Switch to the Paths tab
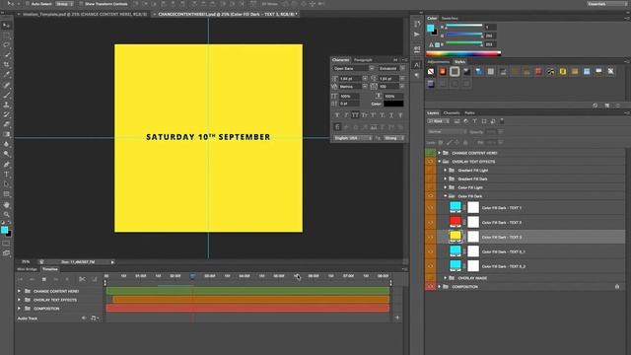 click(469, 113)
